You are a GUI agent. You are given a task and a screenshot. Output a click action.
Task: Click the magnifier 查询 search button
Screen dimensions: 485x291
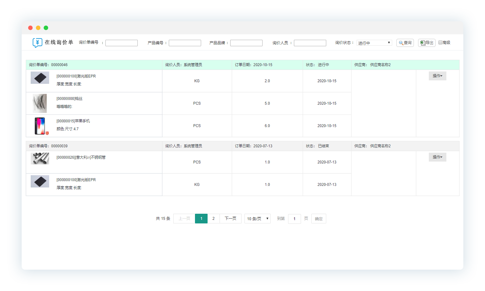405,43
